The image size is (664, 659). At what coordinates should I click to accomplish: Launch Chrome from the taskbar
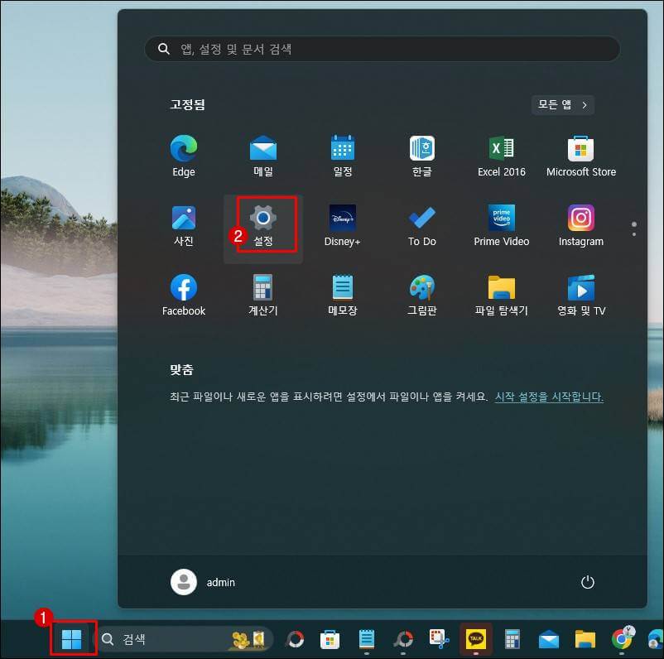click(x=619, y=639)
